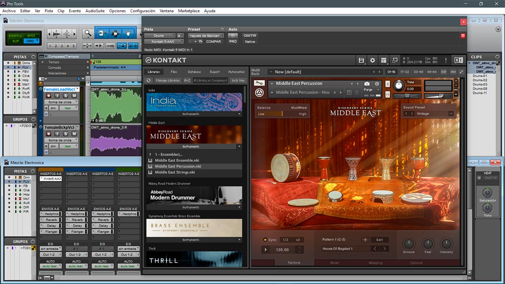Open the Kontakt workspace layout icon
The height and width of the screenshot is (284, 505).
[383, 60]
